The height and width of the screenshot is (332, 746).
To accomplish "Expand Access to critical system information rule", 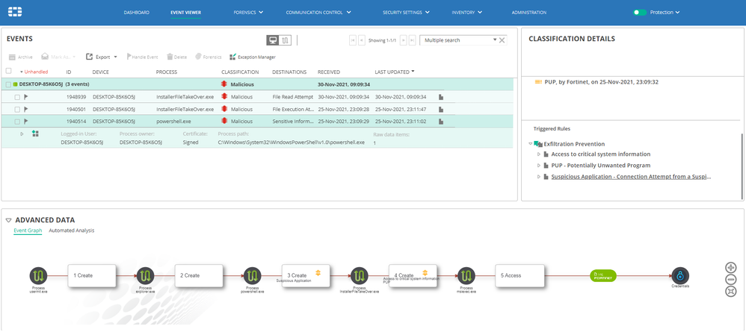I will pyautogui.click(x=538, y=154).
